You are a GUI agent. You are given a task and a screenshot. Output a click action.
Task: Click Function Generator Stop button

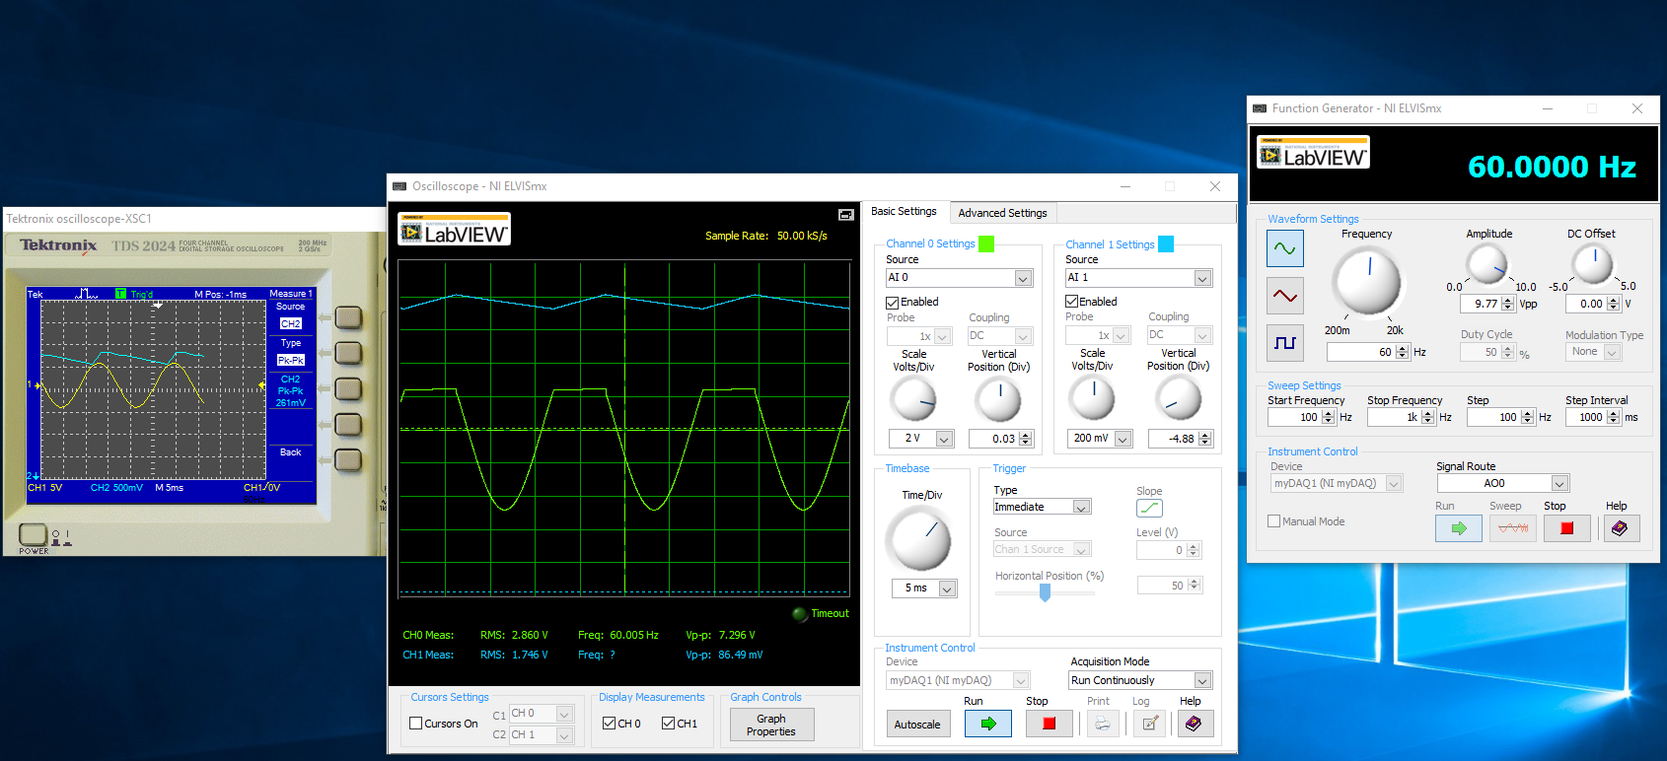click(1567, 528)
